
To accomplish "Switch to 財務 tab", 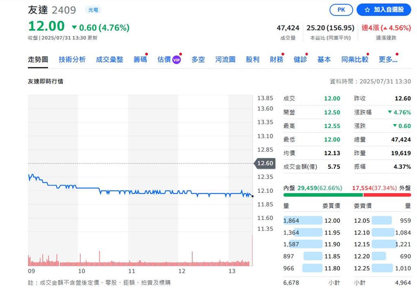I will (277, 60).
